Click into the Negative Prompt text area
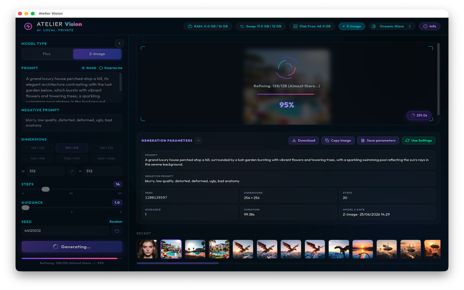The width and height of the screenshot is (464, 290). click(72, 123)
